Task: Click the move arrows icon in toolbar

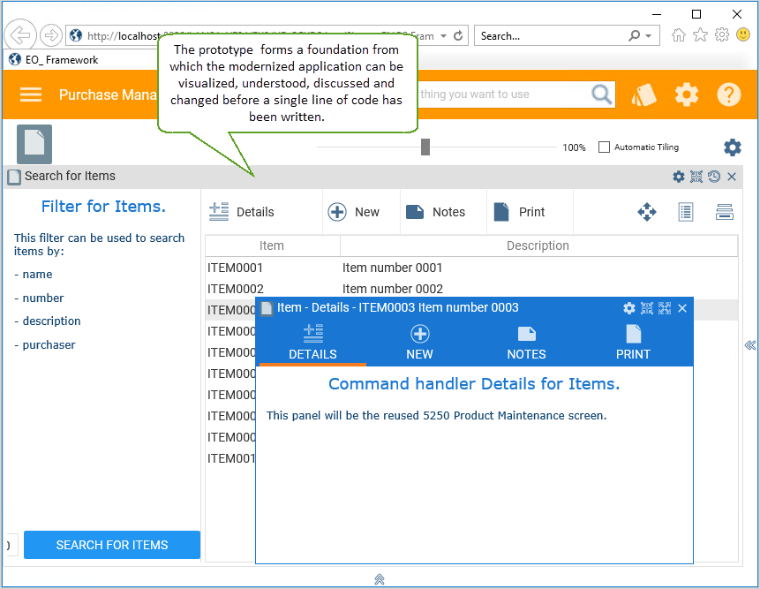Action: tap(647, 212)
